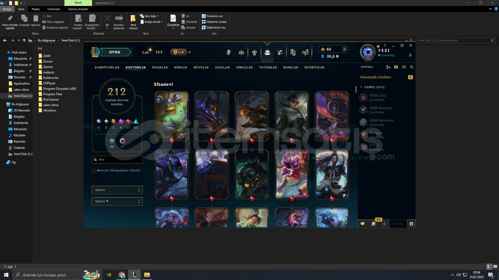
Task: Open the first Aşama dropdown
Action: pyautogui.click(x=117, y=190)
